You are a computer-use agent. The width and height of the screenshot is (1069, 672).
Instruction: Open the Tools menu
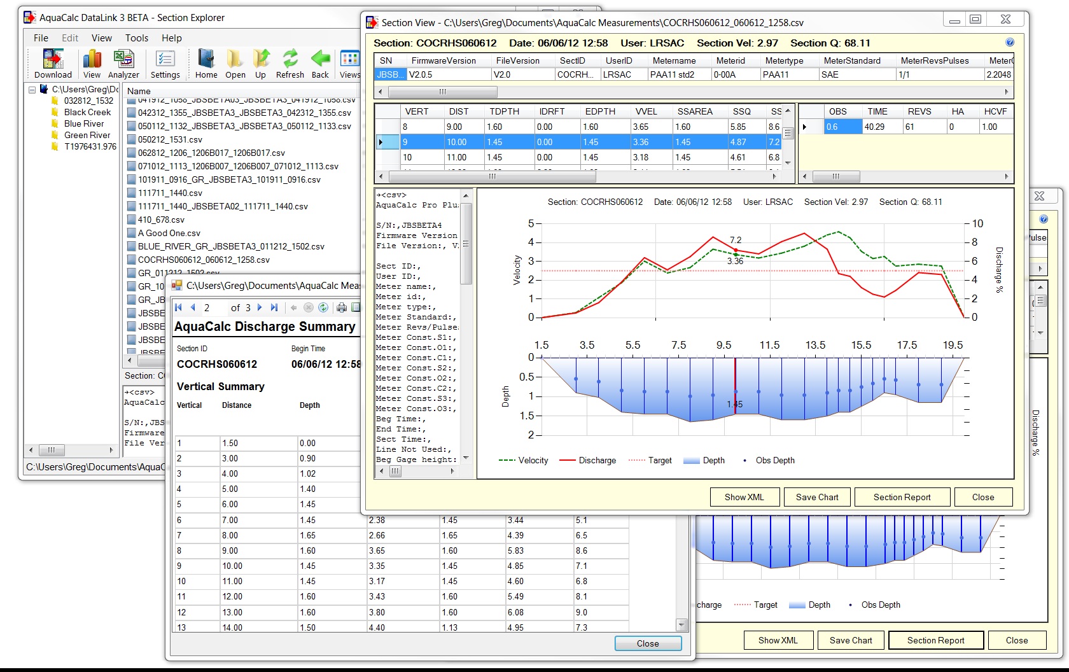tap(137, 38)
